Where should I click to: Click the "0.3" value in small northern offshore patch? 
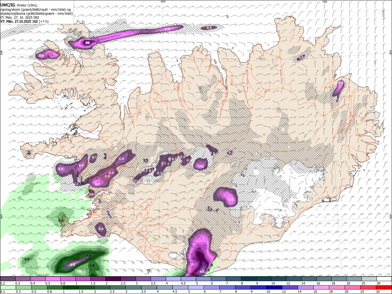(209, 28)
